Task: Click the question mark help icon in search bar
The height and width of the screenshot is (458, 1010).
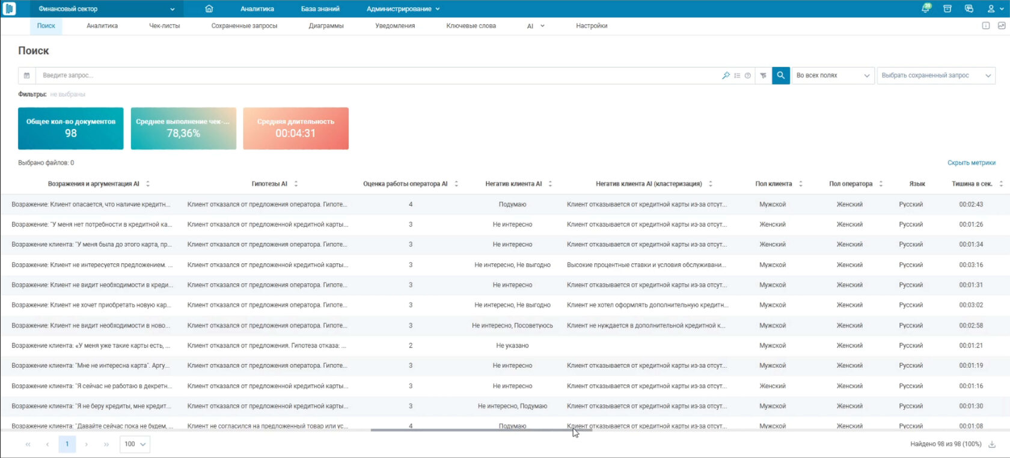Action: [747, 75]
